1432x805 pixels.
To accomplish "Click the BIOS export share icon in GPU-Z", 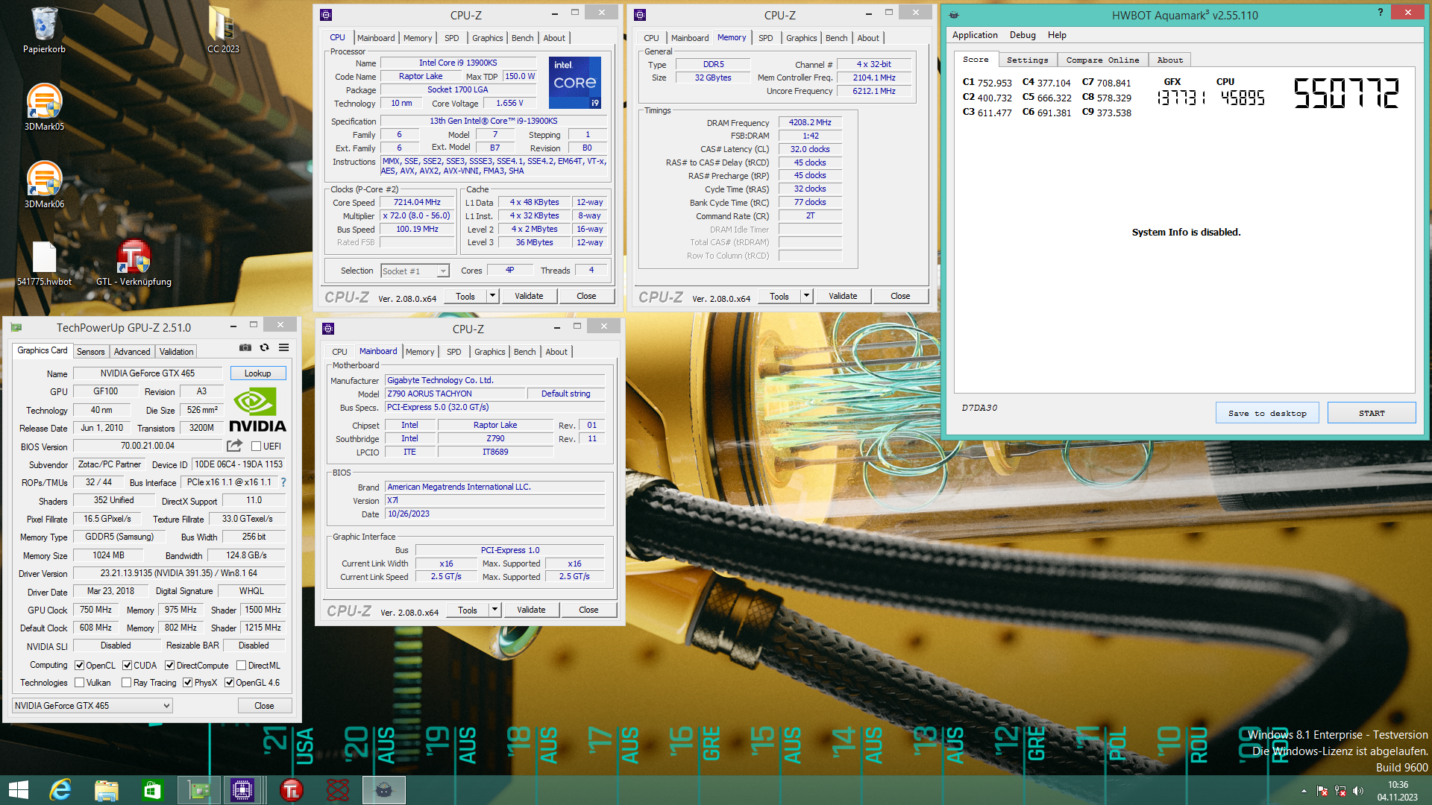I will [x=234, y=446].
